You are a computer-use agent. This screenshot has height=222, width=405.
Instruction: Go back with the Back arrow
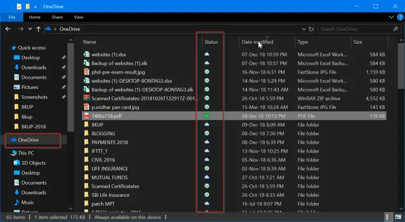coord(8,29)
